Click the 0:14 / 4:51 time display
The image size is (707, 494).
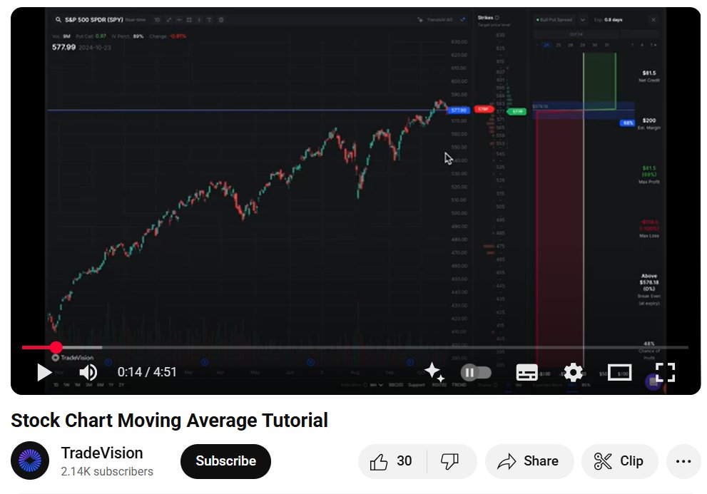pos(147,372)
